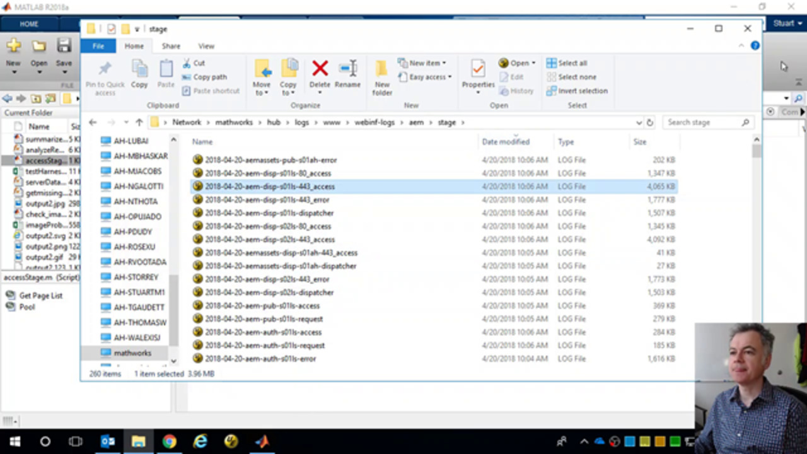Click the help question mark icon
The width and height of the screenshot is (807, 454).
coord(755,46)
